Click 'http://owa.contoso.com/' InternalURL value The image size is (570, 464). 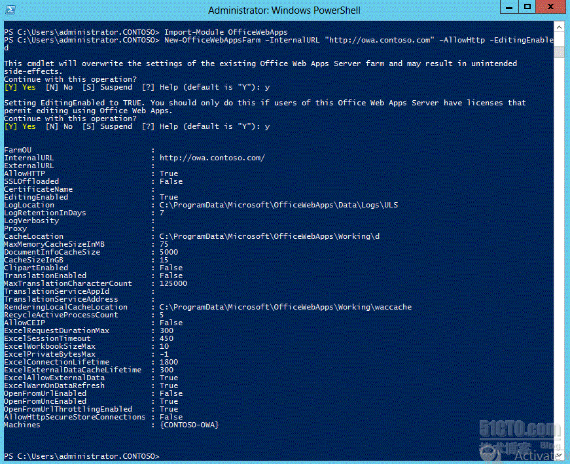(x=212, y=158)
